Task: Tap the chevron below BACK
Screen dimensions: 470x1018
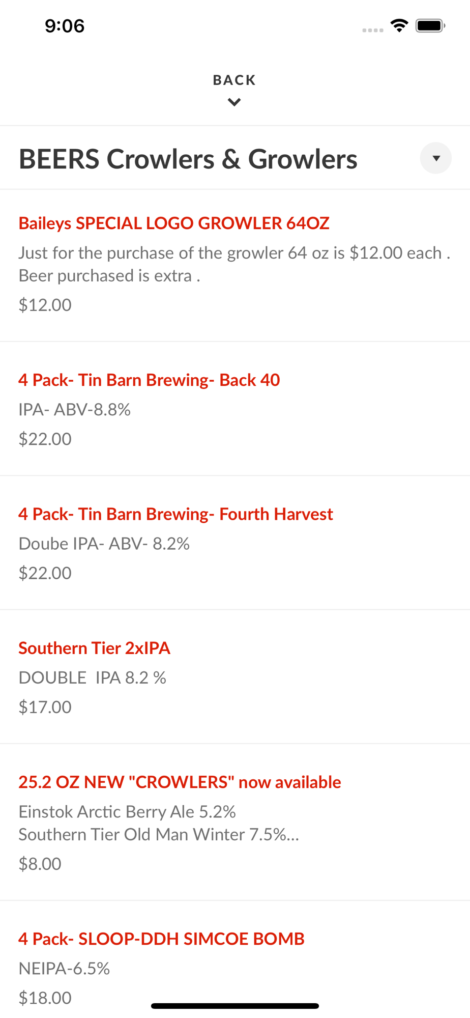Action: click(x=234, y=102)
